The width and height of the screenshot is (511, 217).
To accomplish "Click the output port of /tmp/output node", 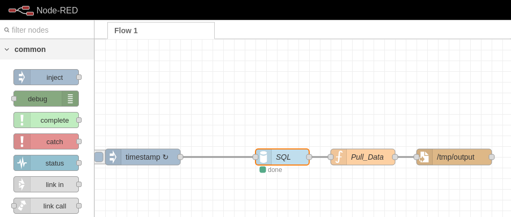I will (492, 157).
